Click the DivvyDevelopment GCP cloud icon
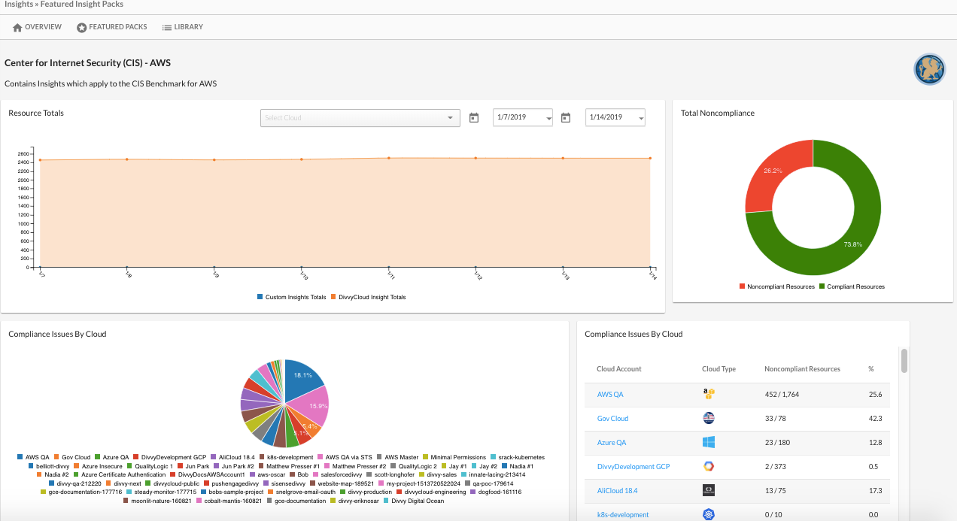The image size is (957, 521). 708,466
